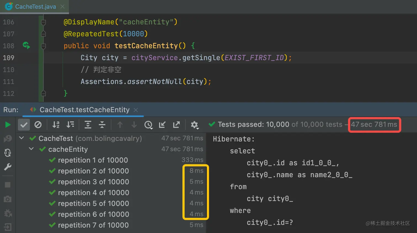The image size is (417, 233).
Task: Run the tests with the green play button
Action: pos(8,125)
